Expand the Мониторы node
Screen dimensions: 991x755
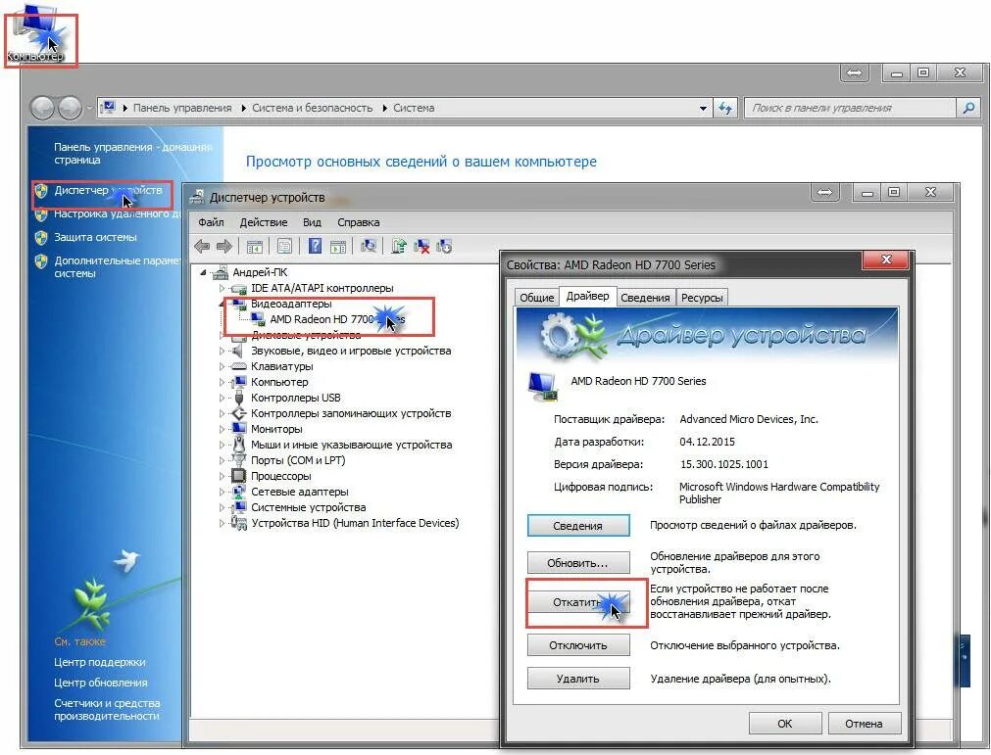(x=222, y=429)
